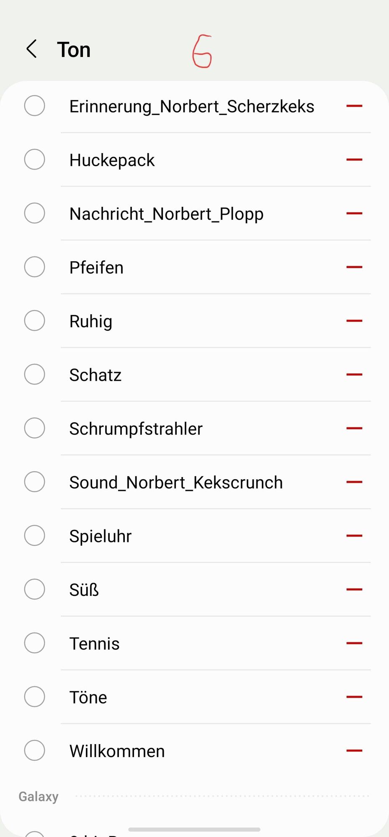The width and height of the screenshot is (389, 837).
Task: Delete Spieluhr via its red minus icon
Action: (x=354, y=536)
